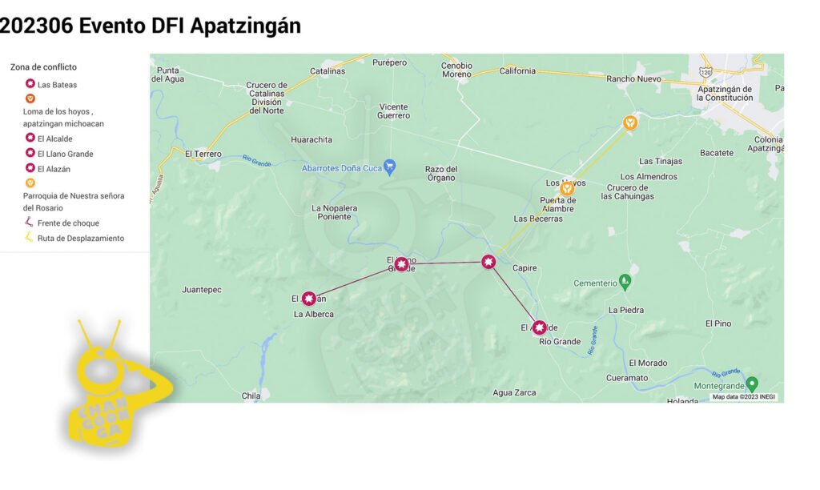Click the highway 120 shield on map
820x490 pixels.
705,71
